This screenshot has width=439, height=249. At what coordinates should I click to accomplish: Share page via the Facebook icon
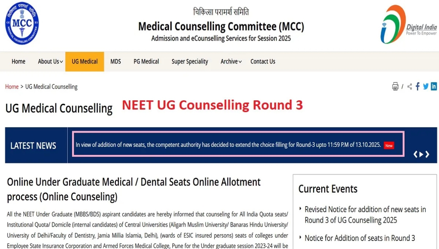[417, 86]
